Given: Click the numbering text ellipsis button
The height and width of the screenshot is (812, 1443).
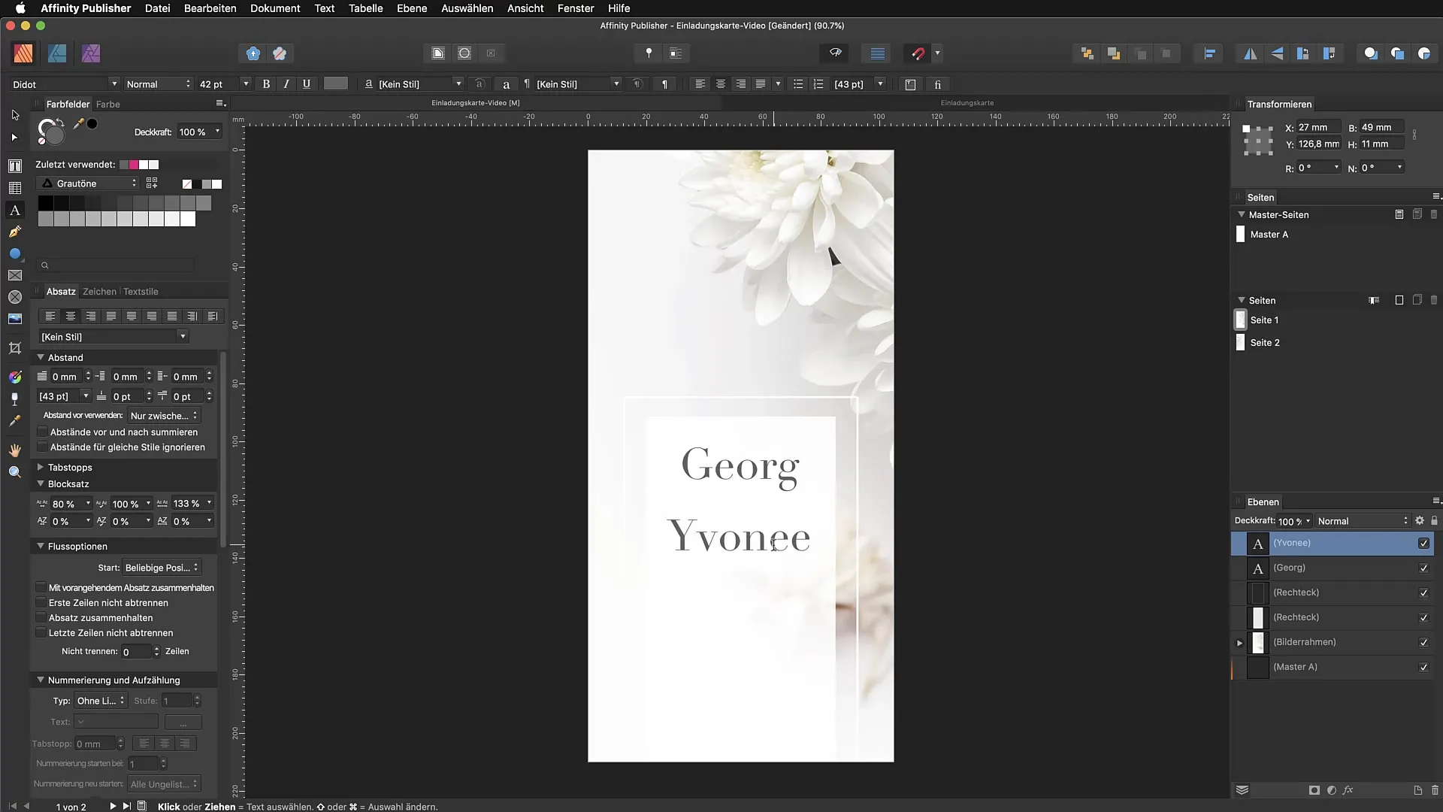Looking at the screenshot, I should point(183,723).
